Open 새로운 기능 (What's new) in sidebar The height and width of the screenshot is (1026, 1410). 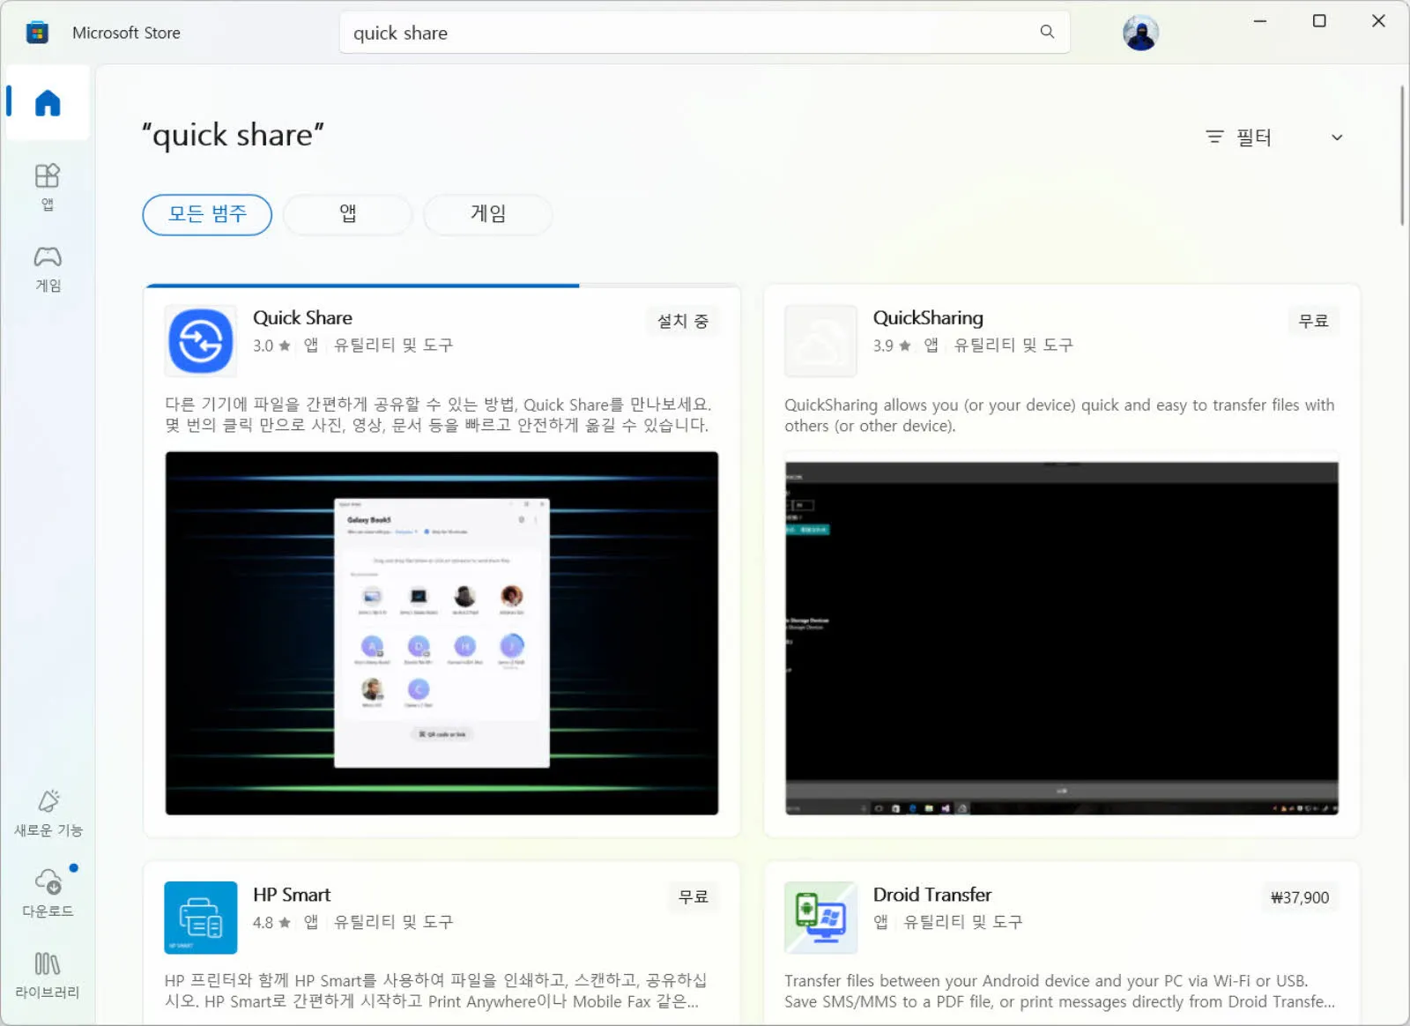click(x=48, y=813)
